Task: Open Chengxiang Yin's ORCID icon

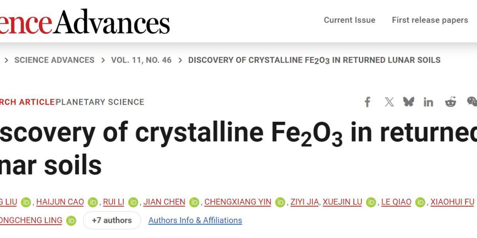Action: coord(280,202)
